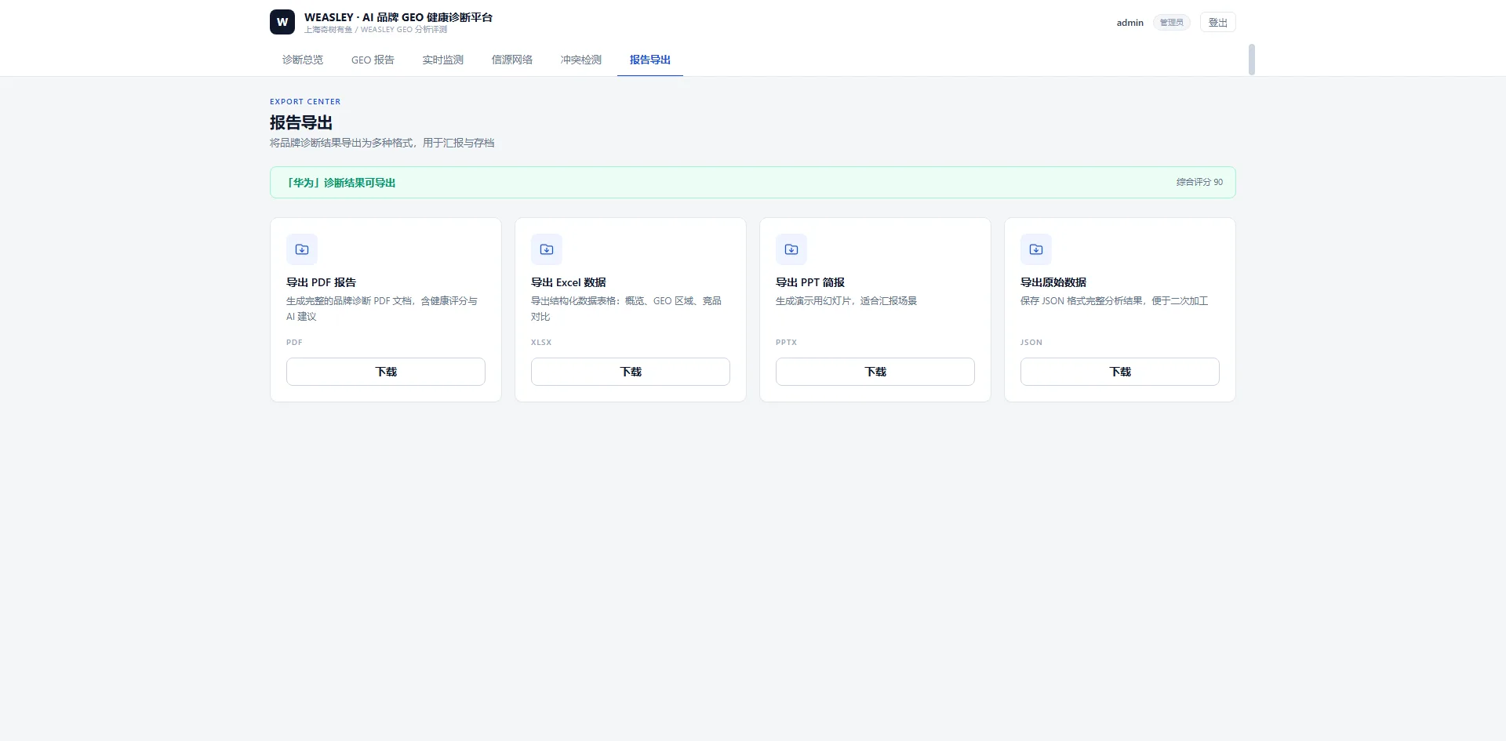Click the admin username
Image resolution: width=1506 pixels, height=741 pixels.
[x=1130, y=23]
